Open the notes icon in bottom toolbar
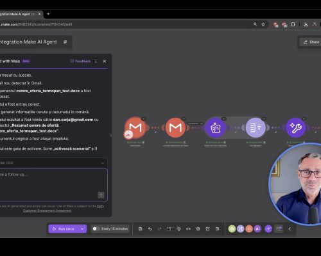Viewport: 321px width, 256px height. click(207, 228)
